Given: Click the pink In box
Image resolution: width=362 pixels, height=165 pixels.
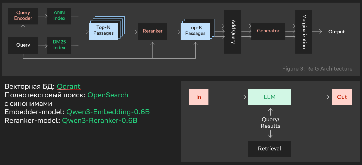Looking at the screenshot, I should [199, 97].
